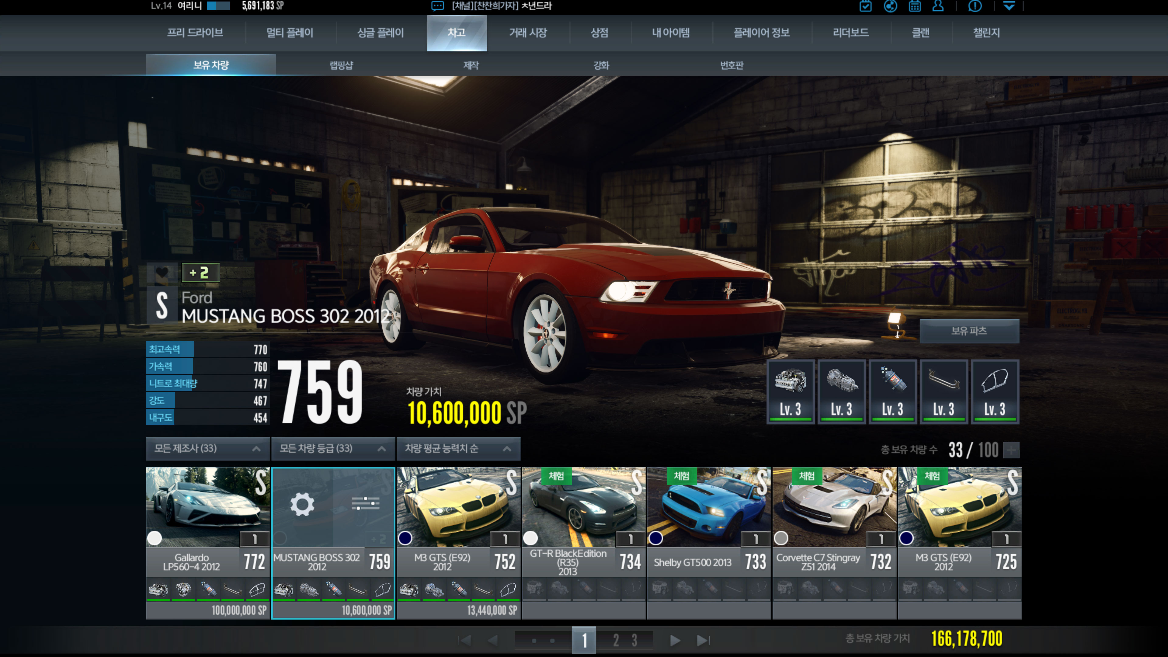Select the engine part Lv. 3 slot

(790, 392)
